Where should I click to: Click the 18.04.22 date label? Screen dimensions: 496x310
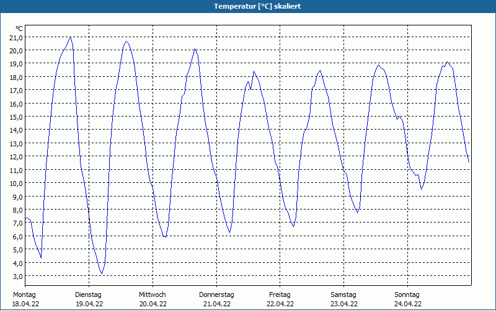pyautogui.click(x=25, y=304)
